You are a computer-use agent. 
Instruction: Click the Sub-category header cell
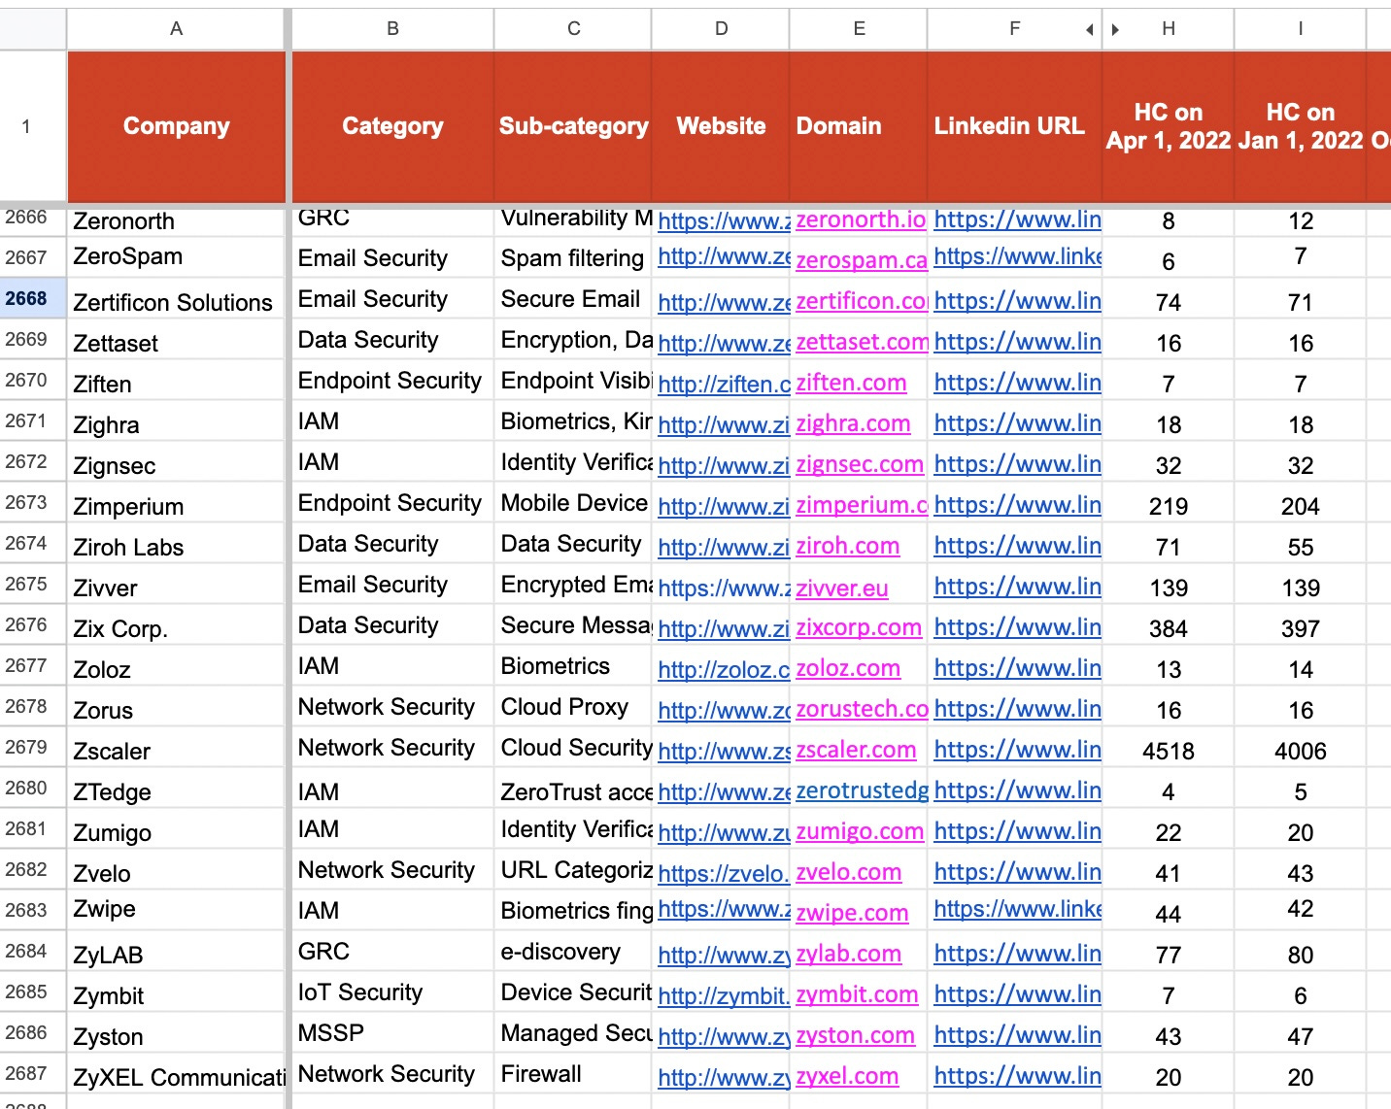[x=573, y=126]
